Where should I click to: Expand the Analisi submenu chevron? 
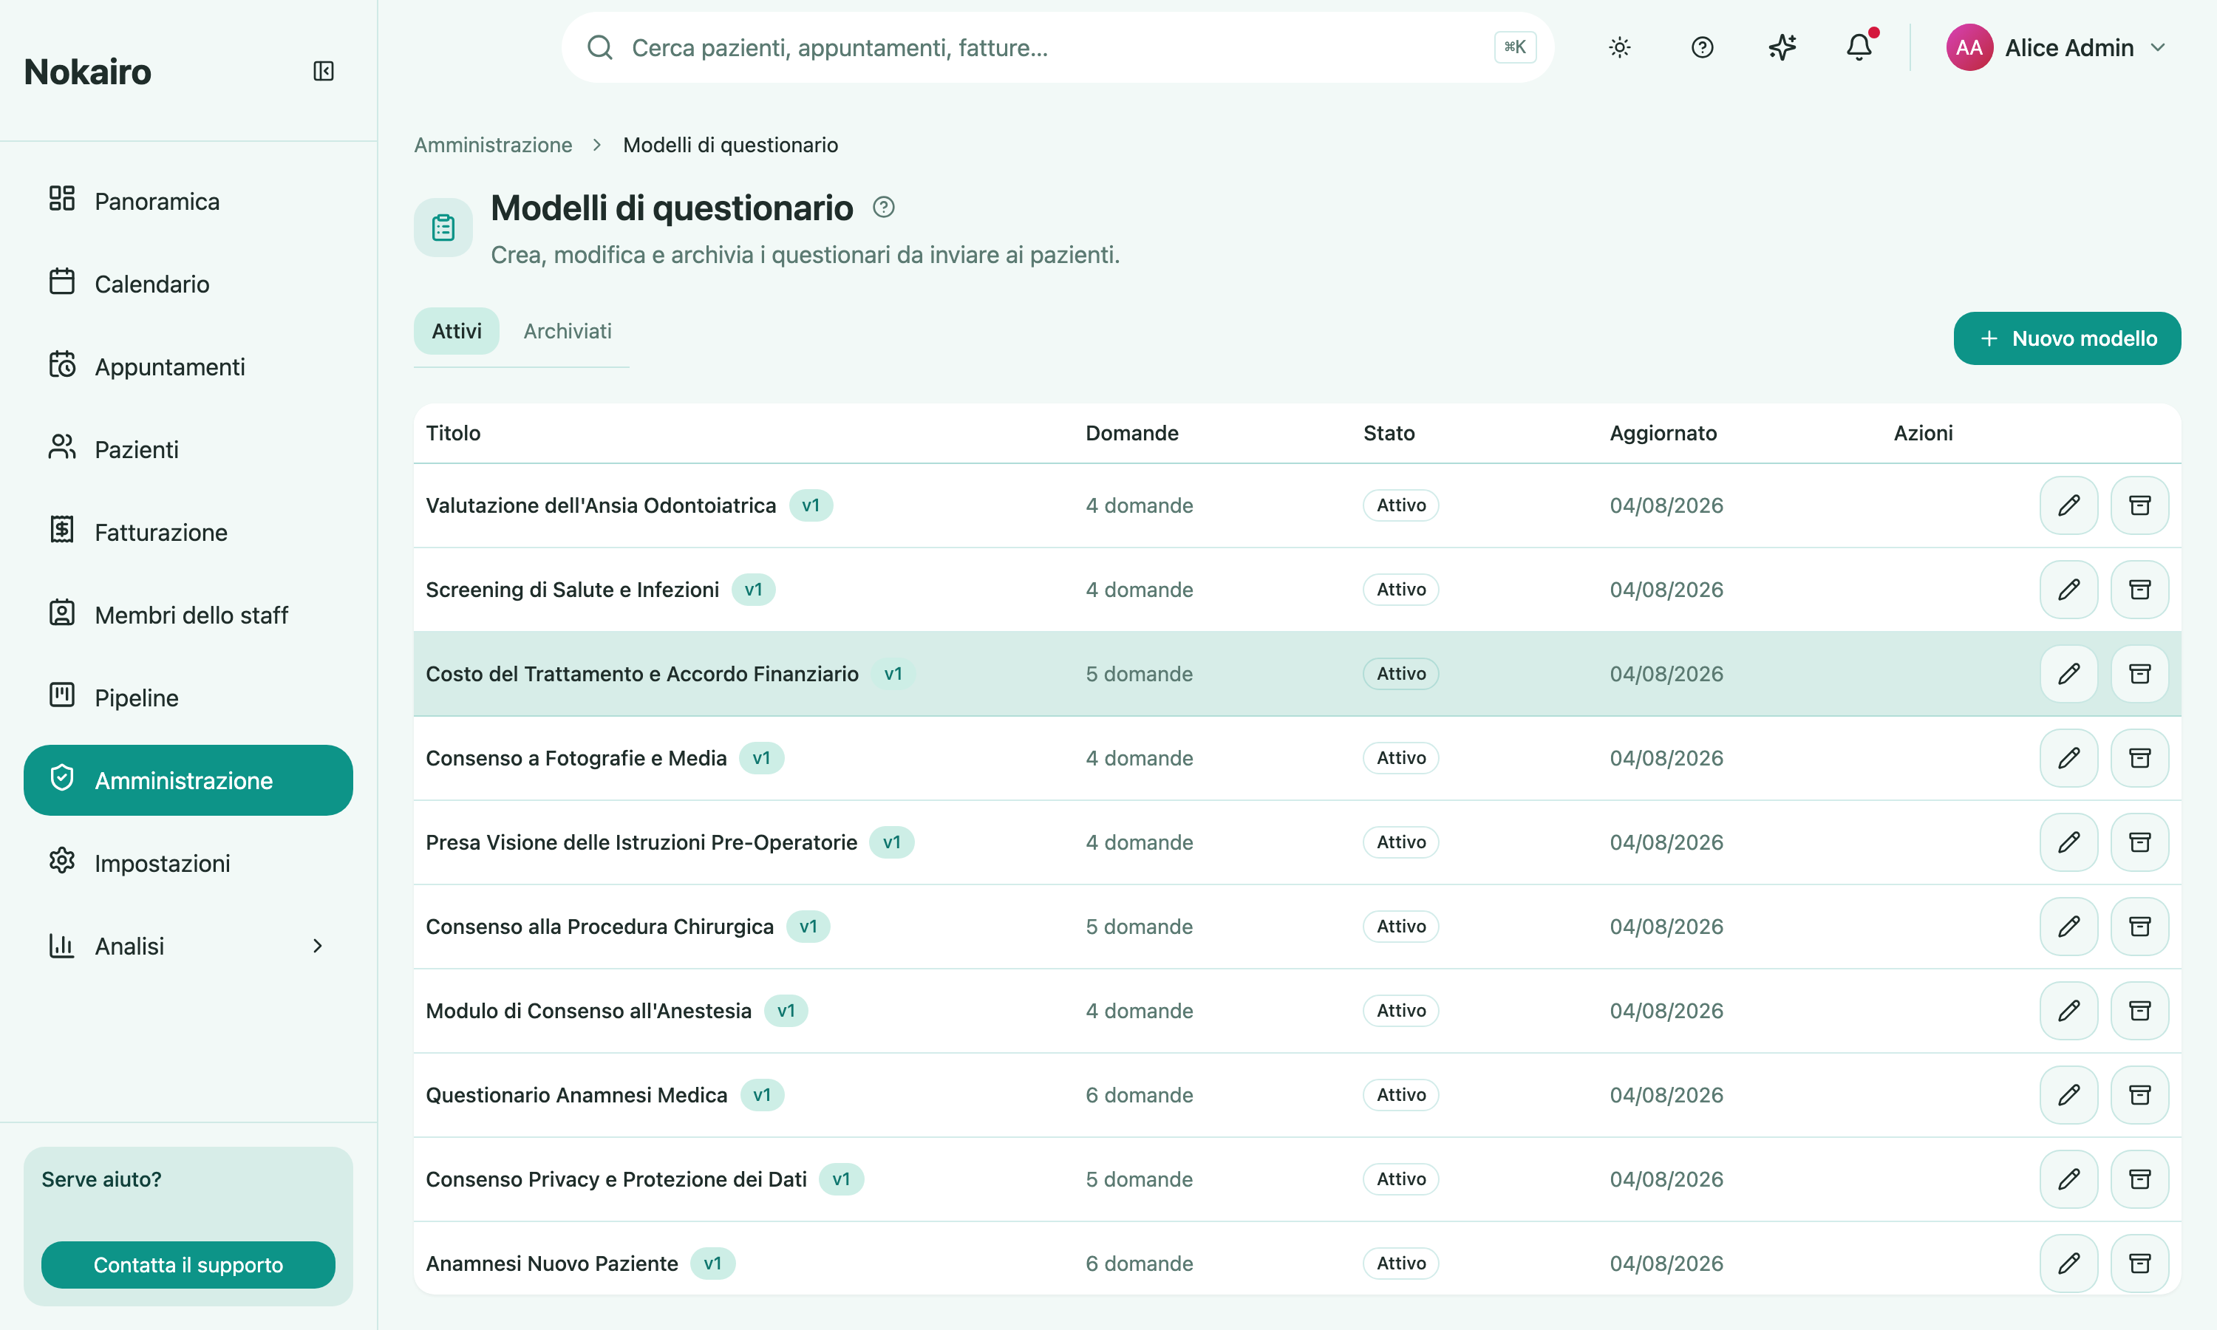(317, 946)
